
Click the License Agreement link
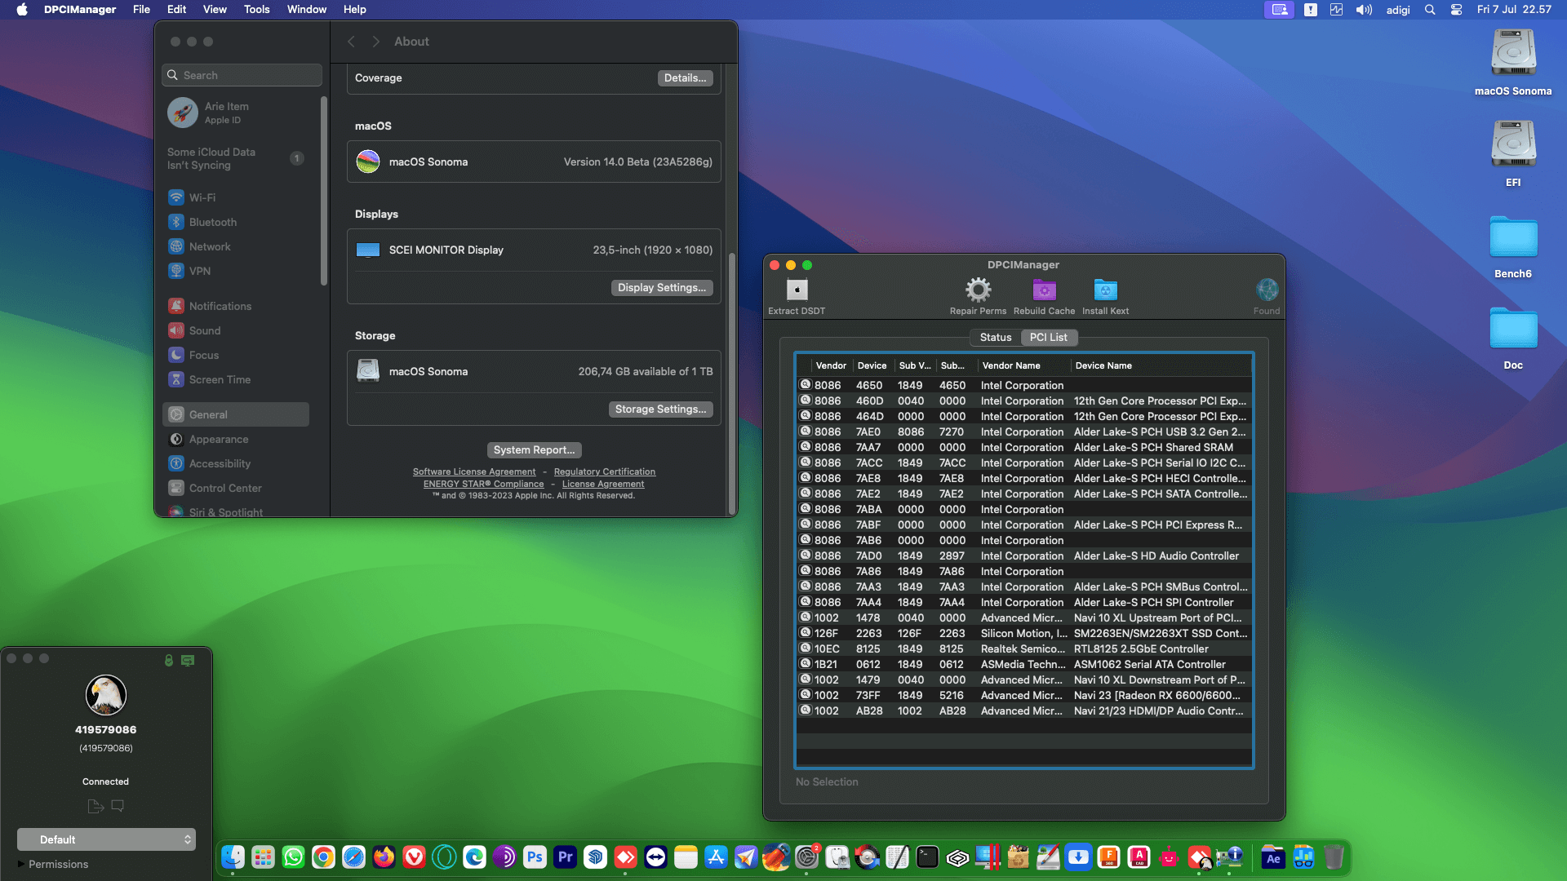click(603, 484)
